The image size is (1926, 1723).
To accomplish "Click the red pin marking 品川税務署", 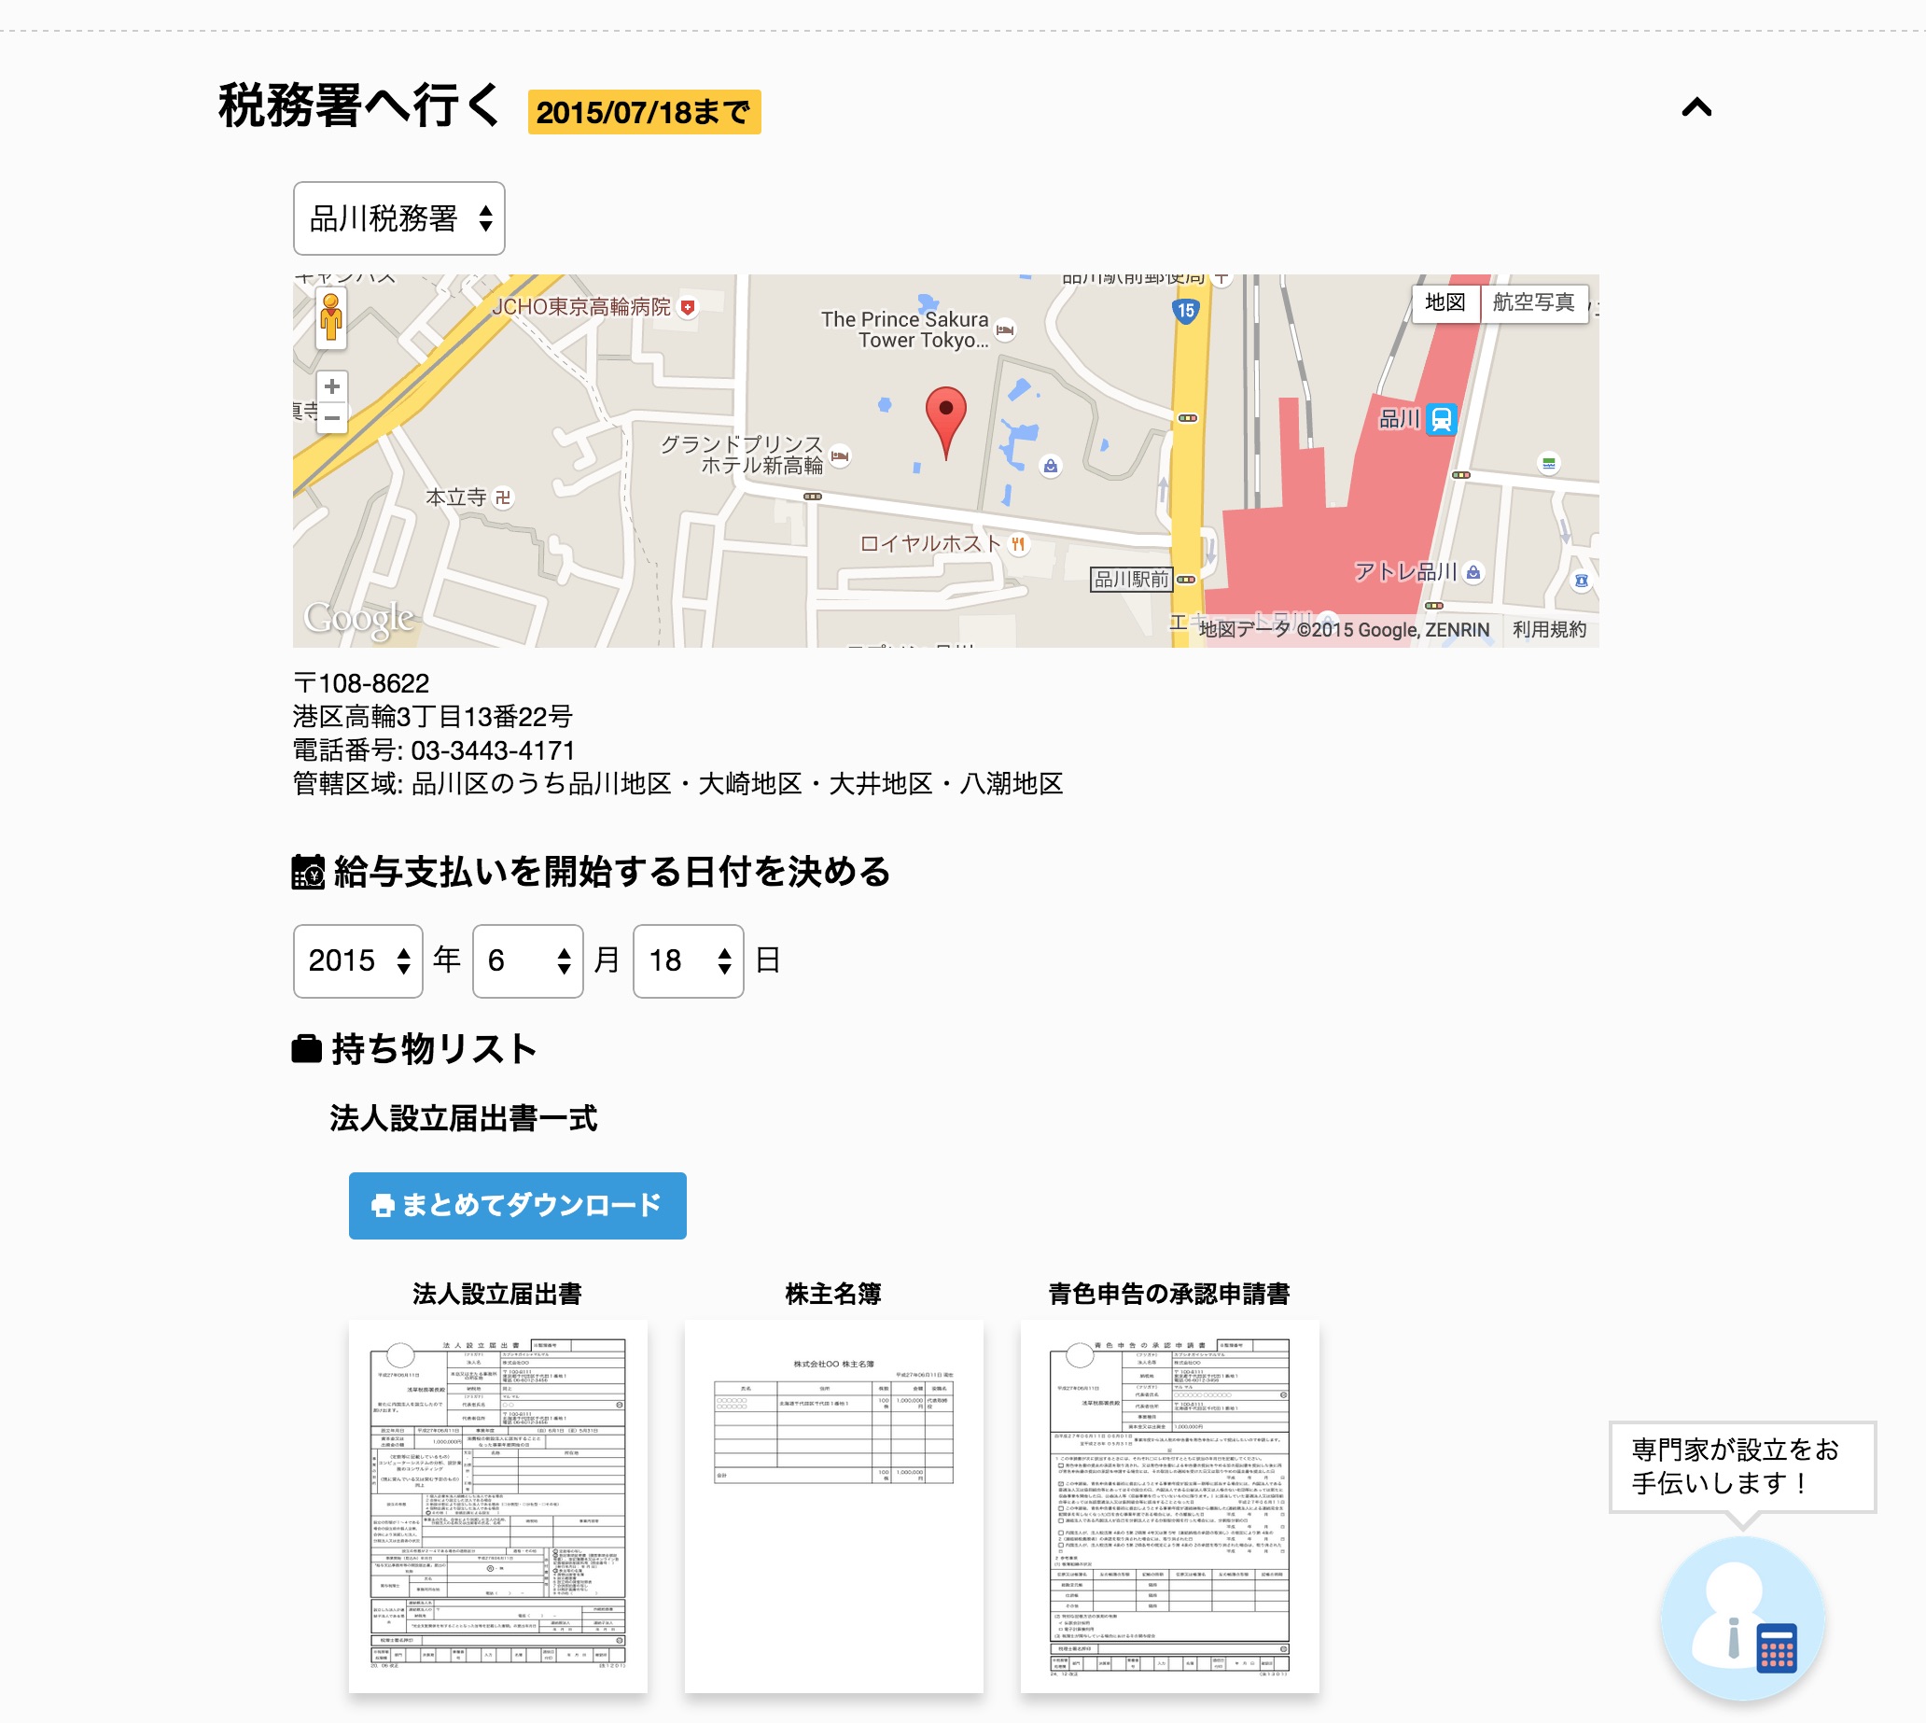I will (x=946, y=416).
